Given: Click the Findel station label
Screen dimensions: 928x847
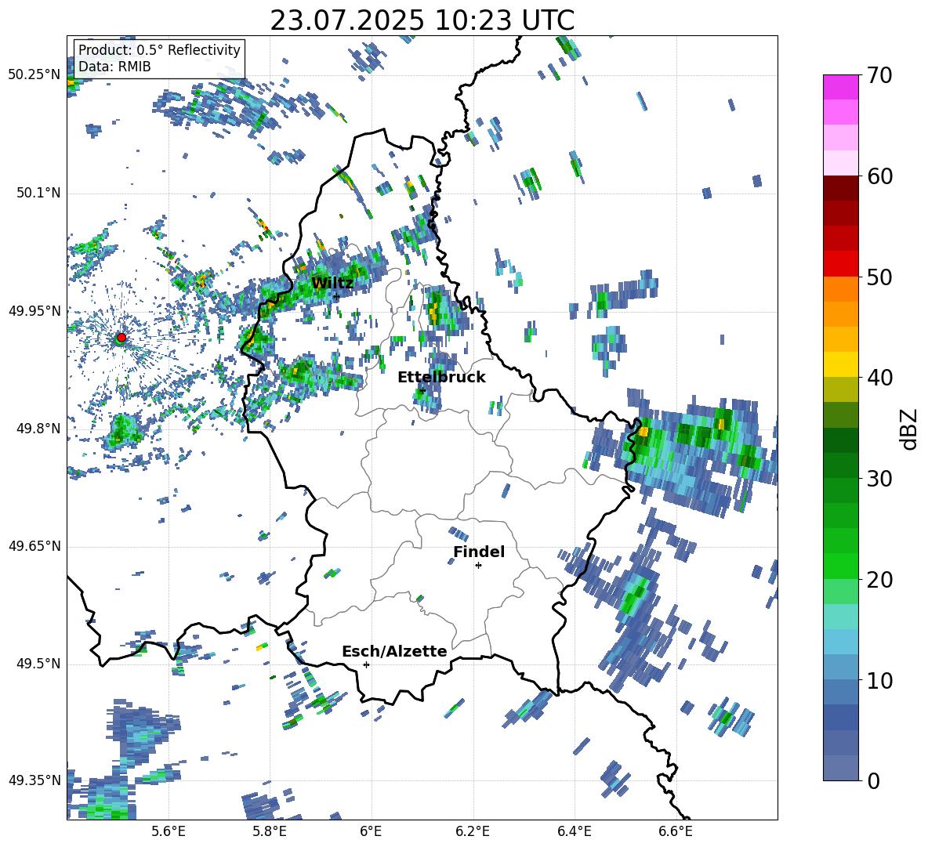Looking at the screenshot, I should 479,552.
